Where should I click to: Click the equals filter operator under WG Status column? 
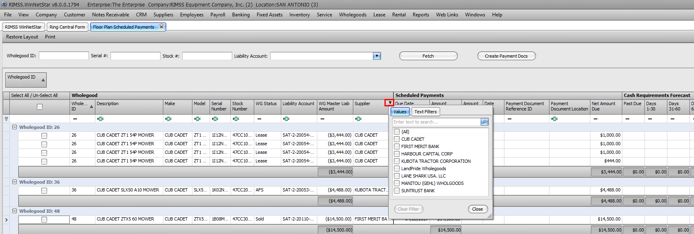coord(259,119)
